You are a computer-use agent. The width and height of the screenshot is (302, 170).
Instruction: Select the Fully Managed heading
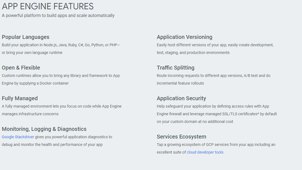(20, 98)
